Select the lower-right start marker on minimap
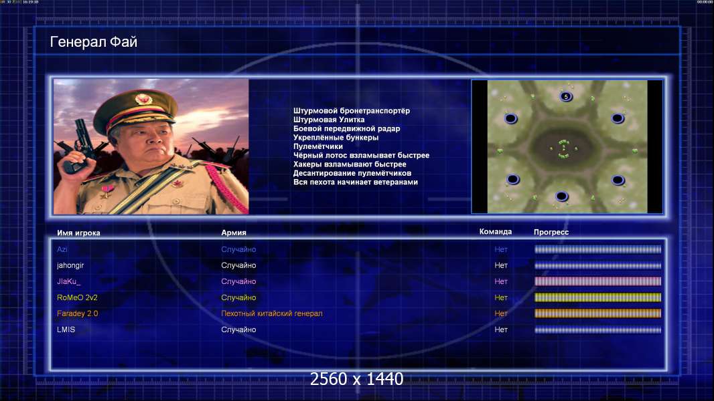The height and width of the screenshot is (401, 714). 618,180
